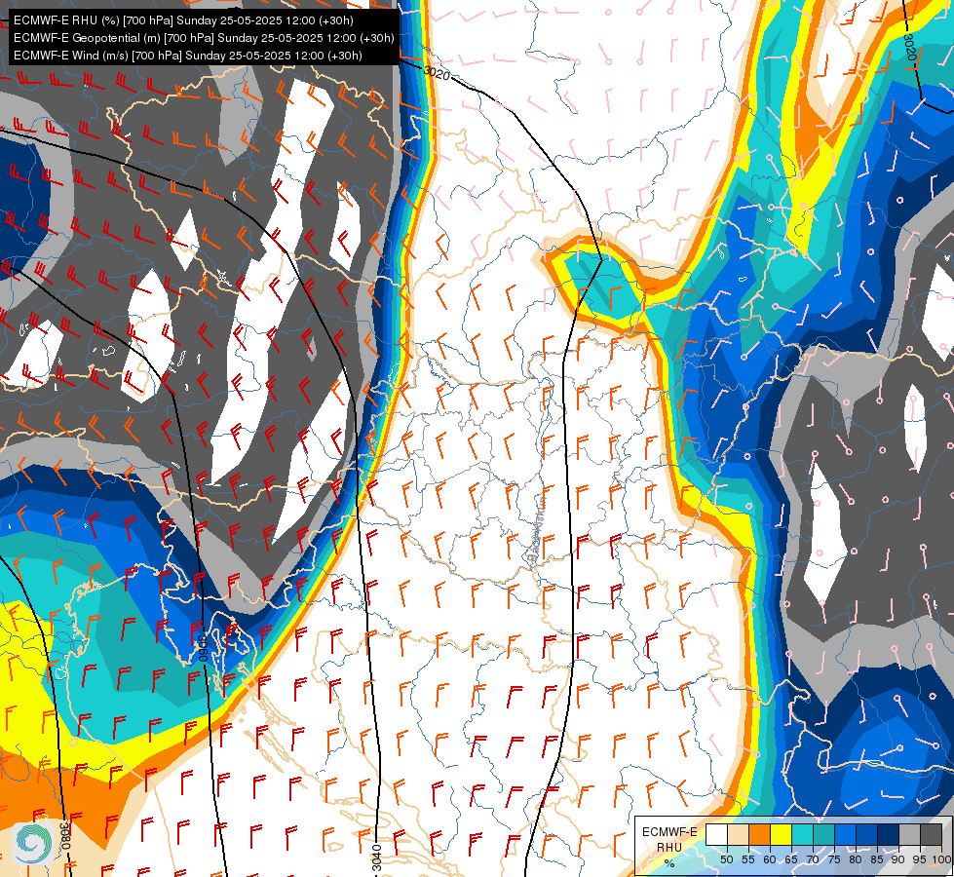Pick the bright blue 75–80 legend swatch
Viewport: 954px width, 877px height.
pyautogui.click(x=845, y=835)
